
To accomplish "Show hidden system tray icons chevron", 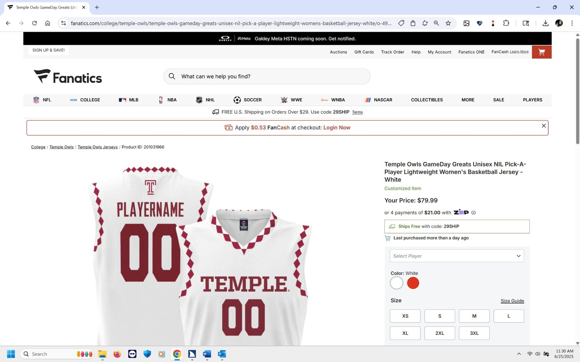I will pyautogui.click(x=519, y=354).
